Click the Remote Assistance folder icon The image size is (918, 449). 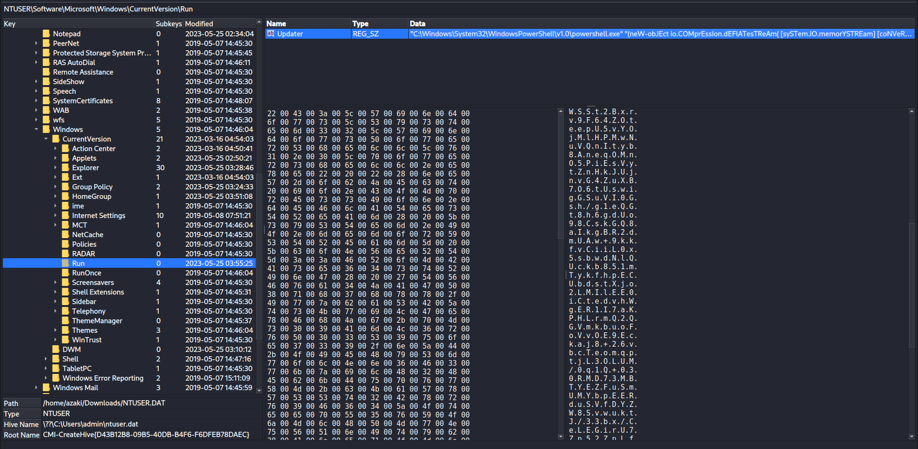tap(46, 72)
